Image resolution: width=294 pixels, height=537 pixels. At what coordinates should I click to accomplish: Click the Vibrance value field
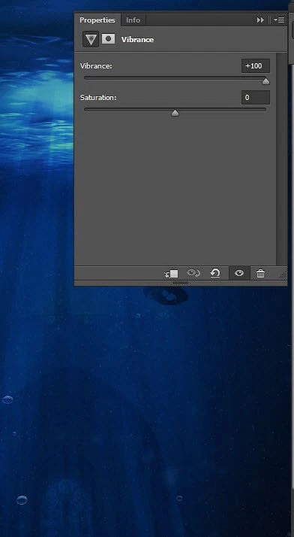256,65
